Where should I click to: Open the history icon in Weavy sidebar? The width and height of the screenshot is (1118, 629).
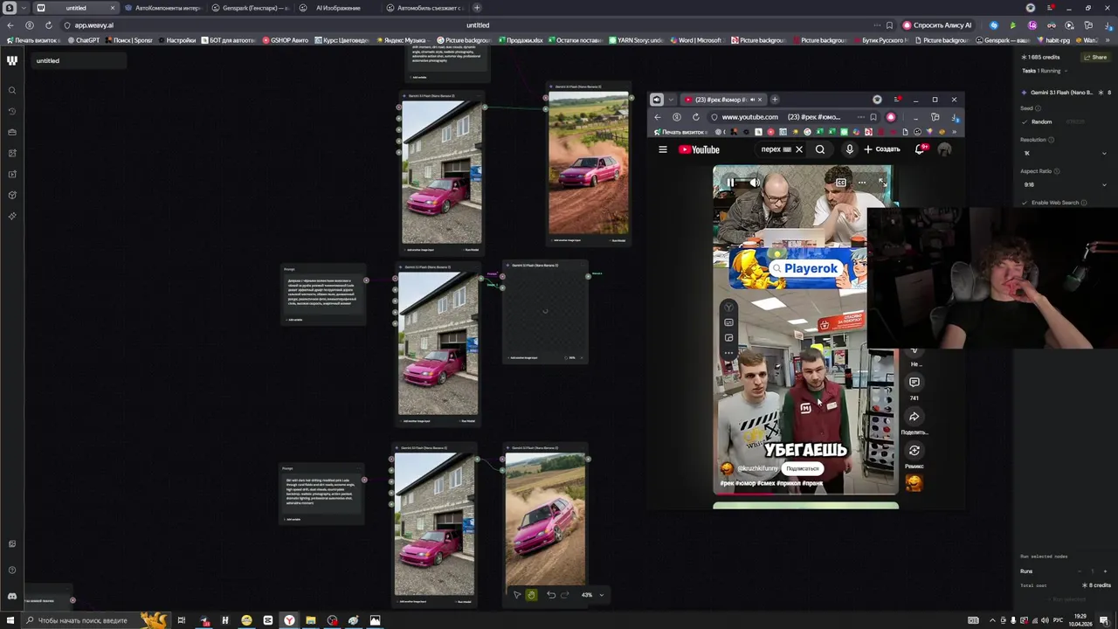coord(12,111)
